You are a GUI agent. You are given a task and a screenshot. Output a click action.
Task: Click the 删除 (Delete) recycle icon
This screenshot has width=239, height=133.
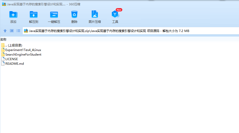click(74, 14)
